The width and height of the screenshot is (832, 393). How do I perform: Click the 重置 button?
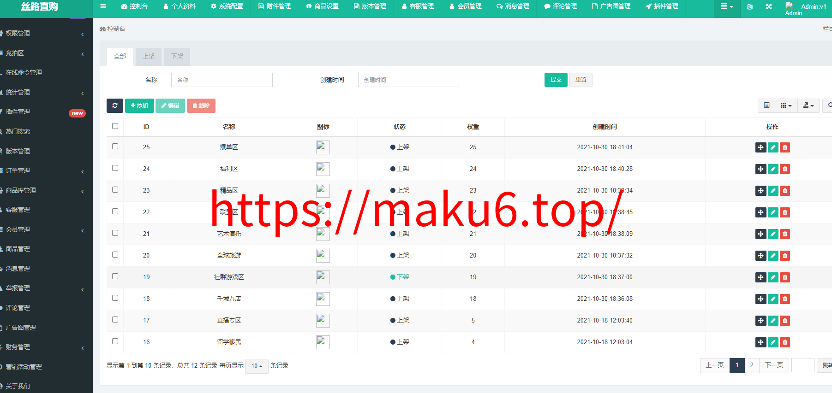click(x=581, y=80)
